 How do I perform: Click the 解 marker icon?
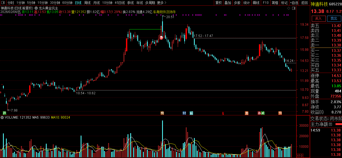pyautogui.click(x=191, y=113)
